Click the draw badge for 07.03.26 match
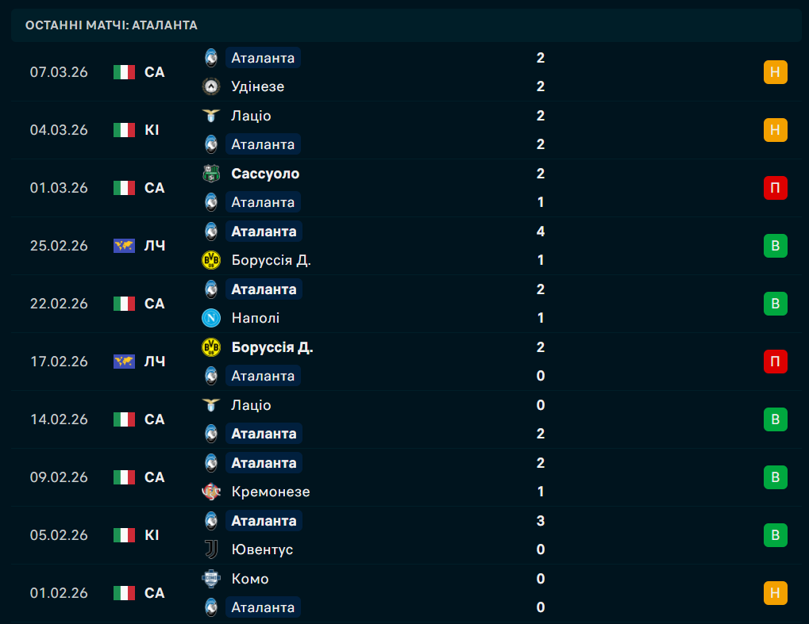The image size is (809, 624). click(775, 72)
